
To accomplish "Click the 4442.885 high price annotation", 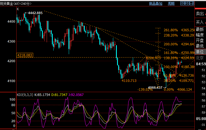I will click(x=35, y=13).
